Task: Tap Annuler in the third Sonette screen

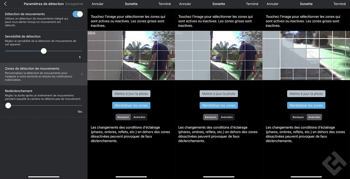Action: point(272,4)
